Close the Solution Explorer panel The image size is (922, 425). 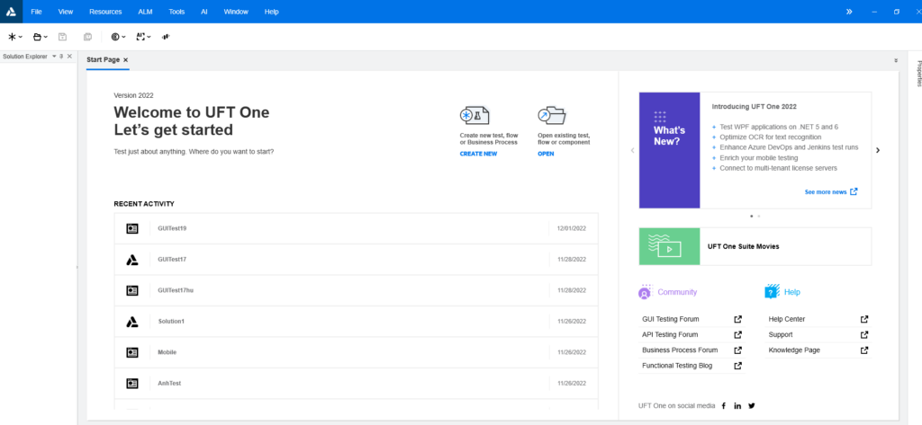point(69,57)
